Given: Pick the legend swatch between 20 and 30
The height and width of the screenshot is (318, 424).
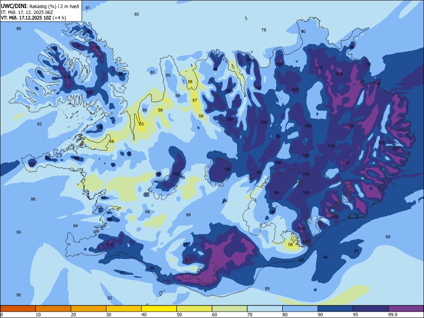Looking at the screenshot, I should coord(89,309).
